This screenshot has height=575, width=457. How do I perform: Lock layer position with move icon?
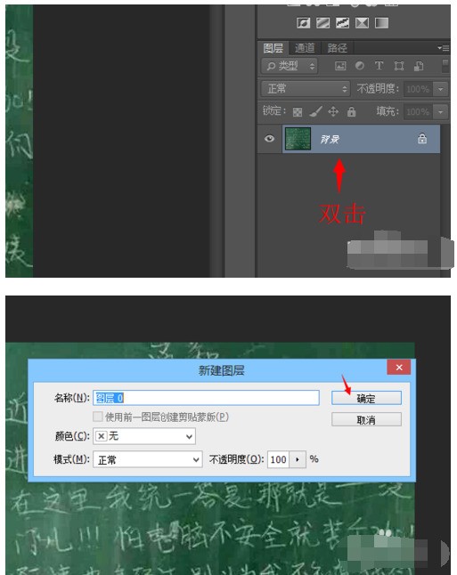point(333,111)
